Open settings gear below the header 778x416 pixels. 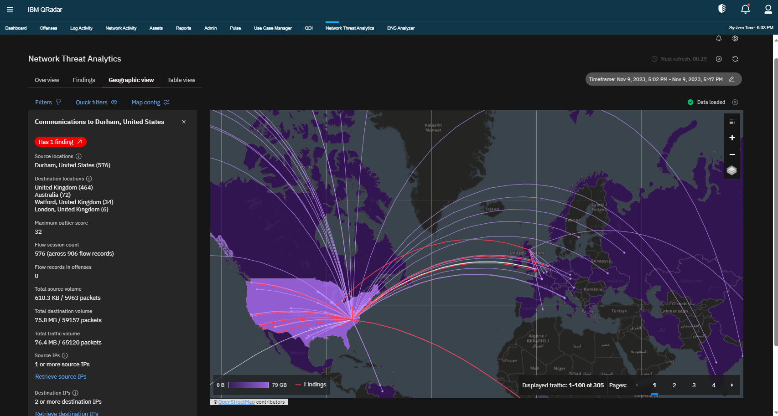pyautogui.click(x=735, y=39)
